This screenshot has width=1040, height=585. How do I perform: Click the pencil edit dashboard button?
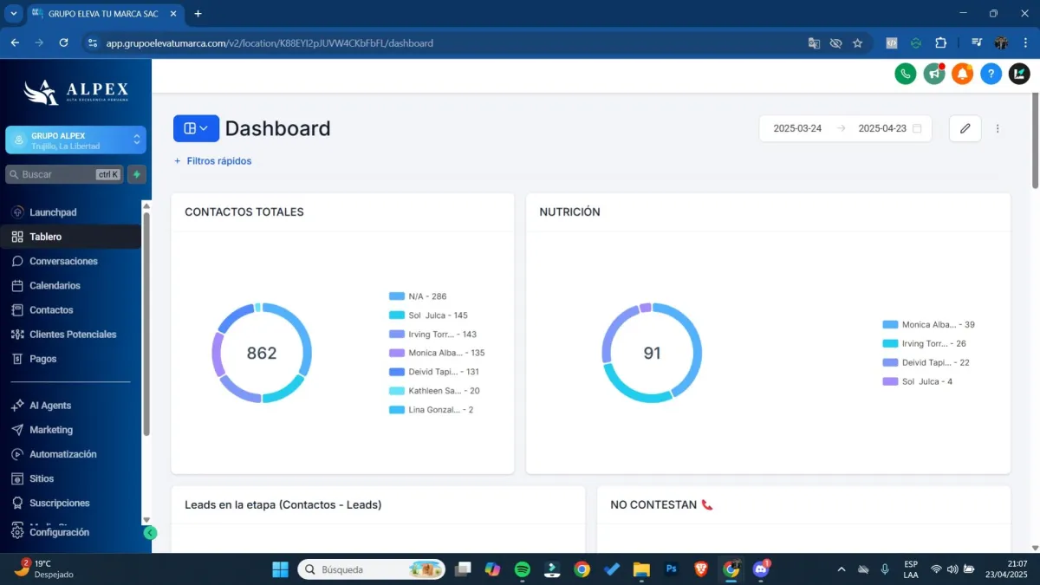965,128
